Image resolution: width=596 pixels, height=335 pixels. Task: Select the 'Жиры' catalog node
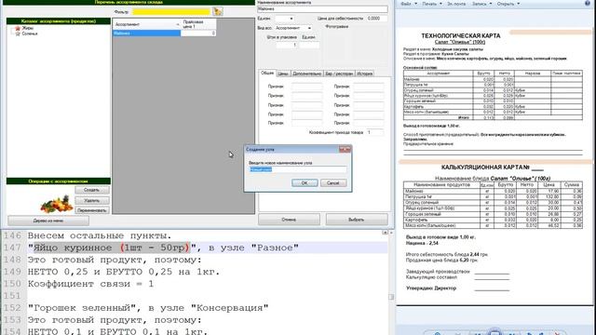click(x=27, y=28)
